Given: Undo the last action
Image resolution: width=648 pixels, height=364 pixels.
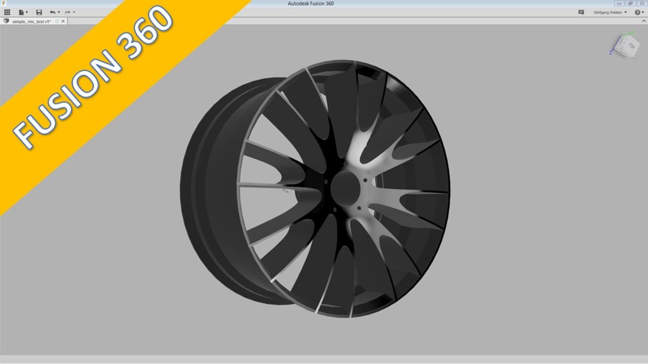Looking at the screenshot, I should tap(53, 12).
